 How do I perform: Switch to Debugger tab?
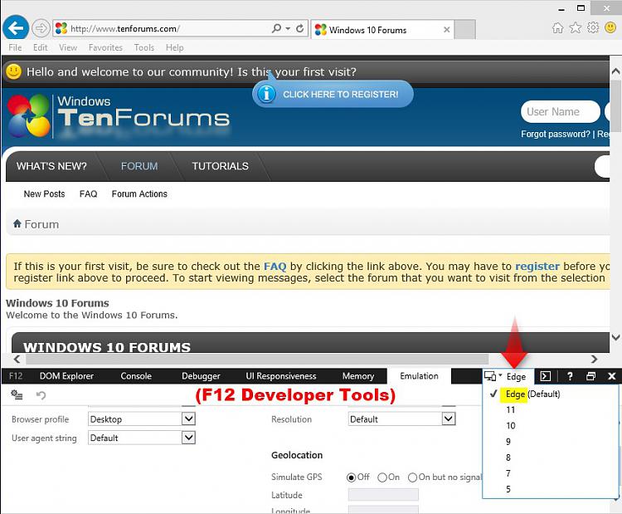point(201,376)
